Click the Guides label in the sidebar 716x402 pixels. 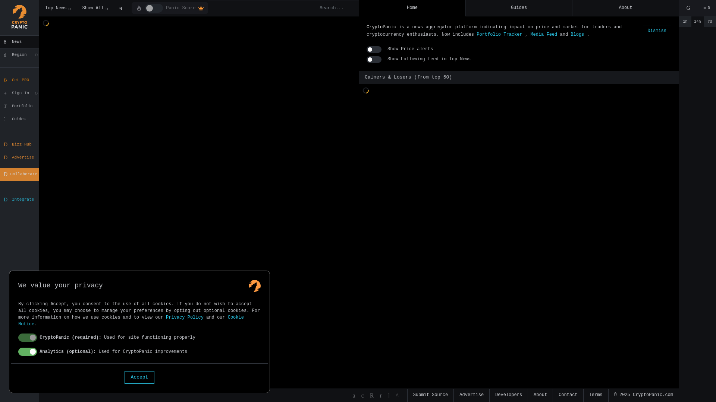(19, 119)
